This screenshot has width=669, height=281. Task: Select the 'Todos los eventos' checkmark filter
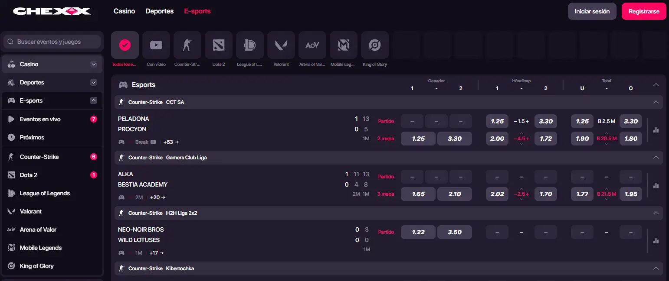coord(125,45)
